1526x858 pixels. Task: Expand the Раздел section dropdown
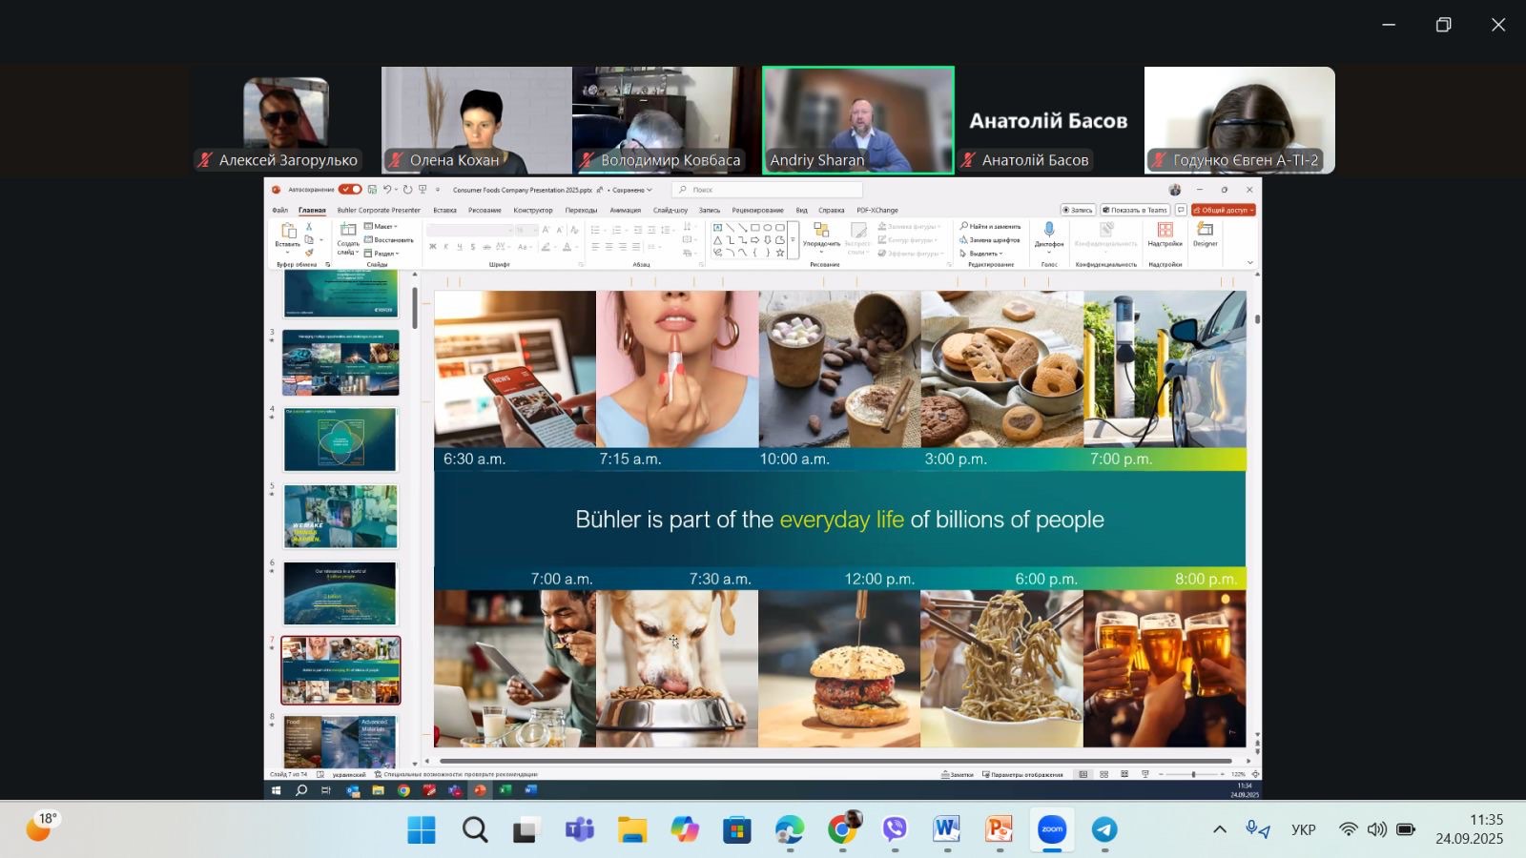point(382,254)
